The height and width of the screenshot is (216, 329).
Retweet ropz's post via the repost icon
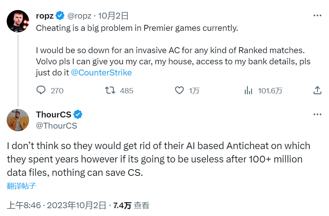click(110, 90)
